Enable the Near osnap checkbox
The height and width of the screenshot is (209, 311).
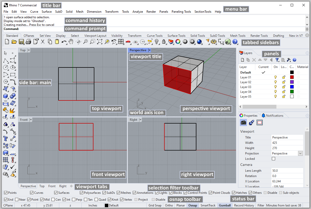pyautogui.click(x=17, y=200)
